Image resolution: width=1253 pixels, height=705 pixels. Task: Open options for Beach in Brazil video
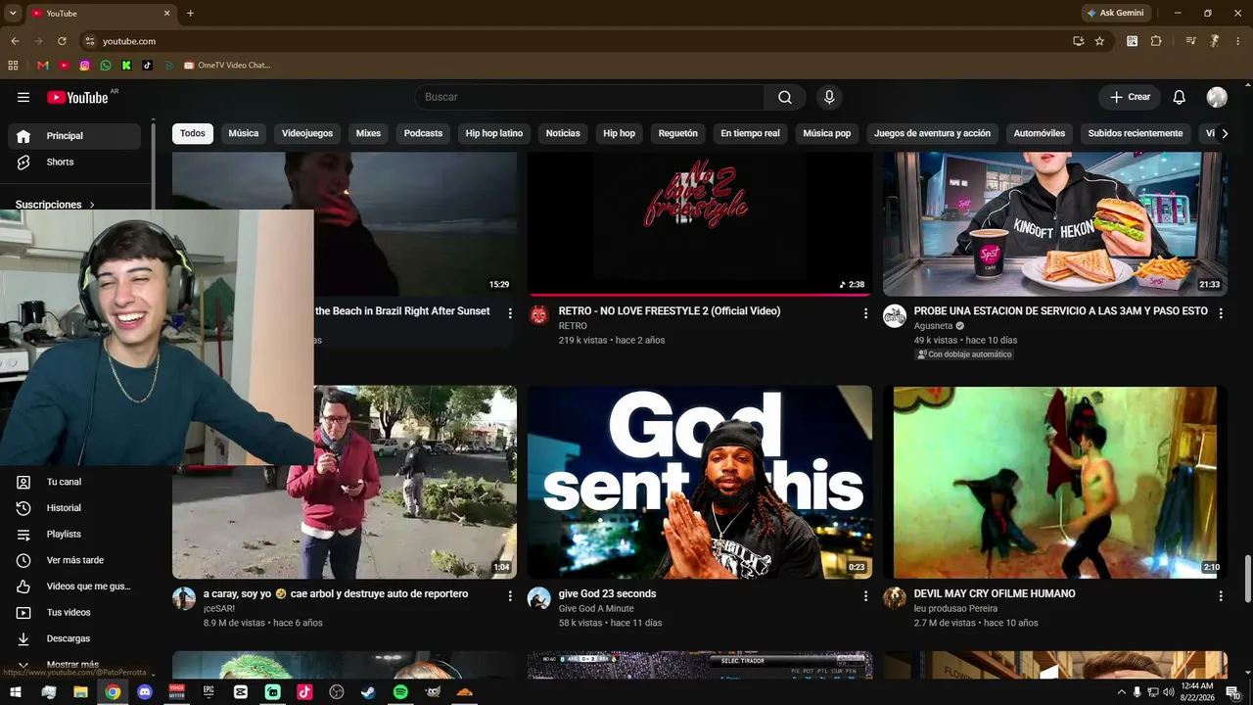tap(510, 313)
